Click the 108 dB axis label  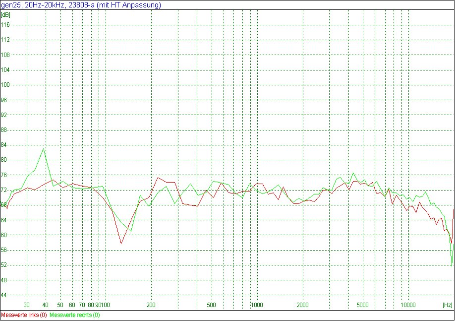click(5, 55)
